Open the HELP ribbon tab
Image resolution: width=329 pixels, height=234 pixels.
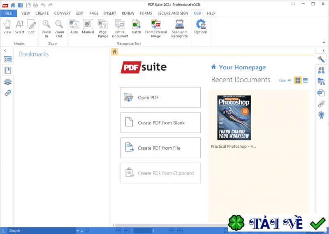click(x=211, y=13)
